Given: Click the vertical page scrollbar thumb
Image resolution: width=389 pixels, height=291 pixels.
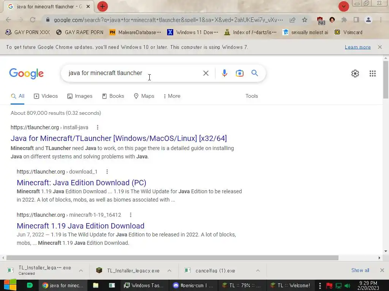Looking at the screenshot, I should click(x=386, y=80).
